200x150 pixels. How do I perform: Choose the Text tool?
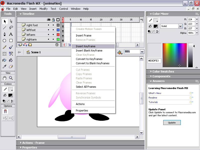click(11, 34)
